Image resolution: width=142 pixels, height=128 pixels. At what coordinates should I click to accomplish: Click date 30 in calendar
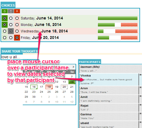pos(34,97)
